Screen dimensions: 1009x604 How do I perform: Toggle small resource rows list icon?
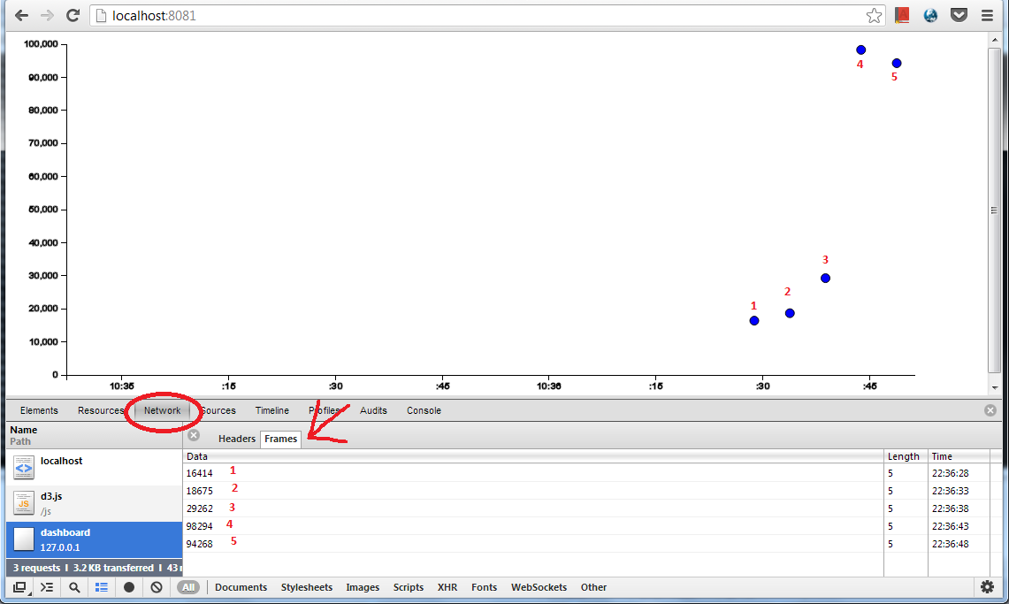pos(102,587)
